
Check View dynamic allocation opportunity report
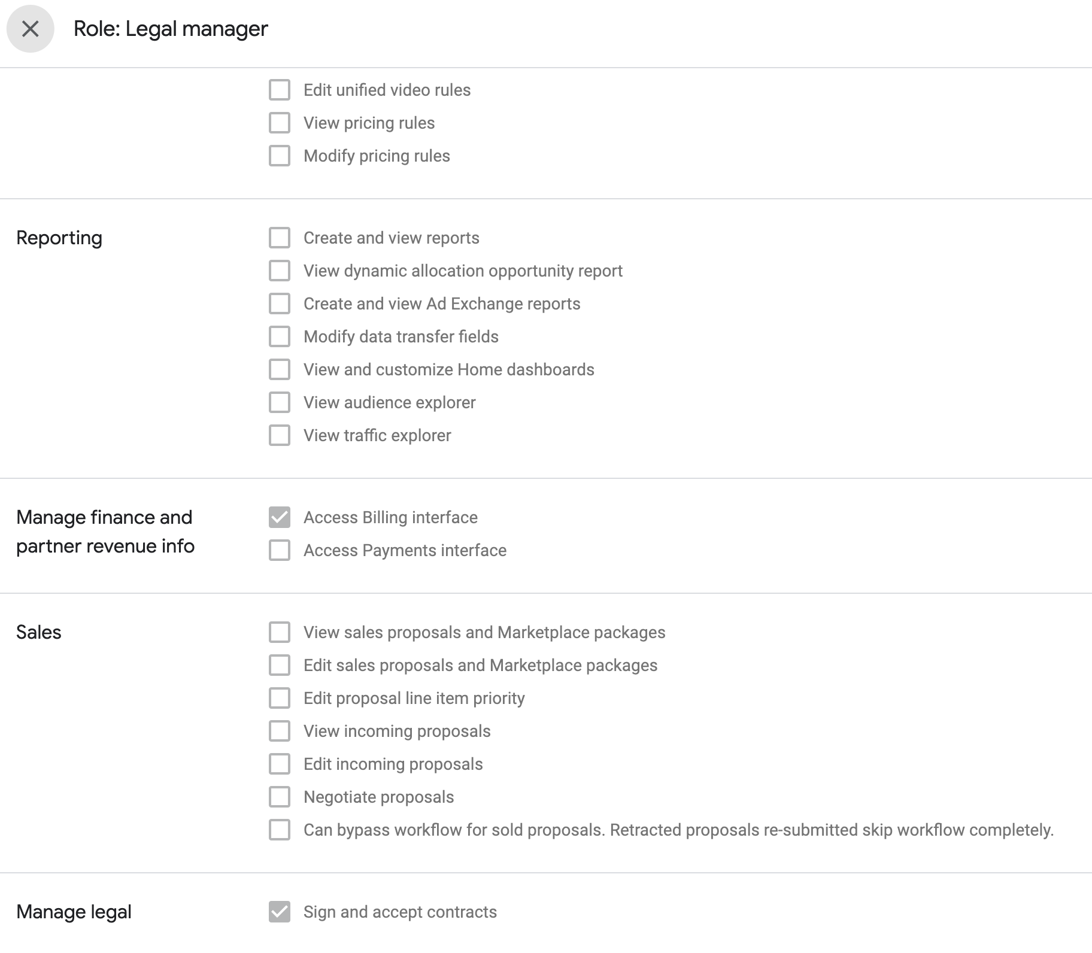[x=280, y=271]
